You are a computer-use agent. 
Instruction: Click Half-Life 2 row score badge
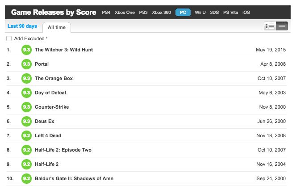(26, 164)
